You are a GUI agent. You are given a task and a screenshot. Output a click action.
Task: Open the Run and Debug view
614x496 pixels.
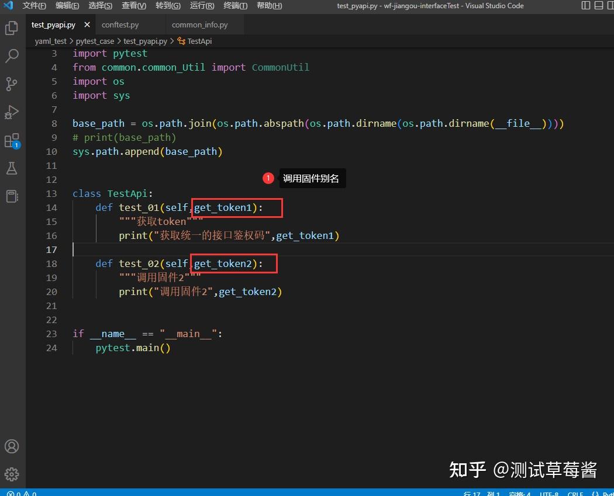[12, 112]
